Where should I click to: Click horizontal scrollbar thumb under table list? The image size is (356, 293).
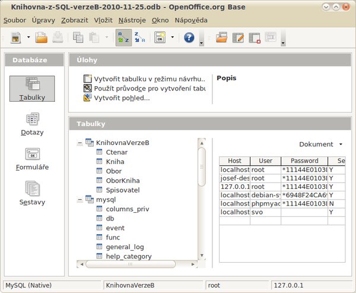(x=131, y=264)
